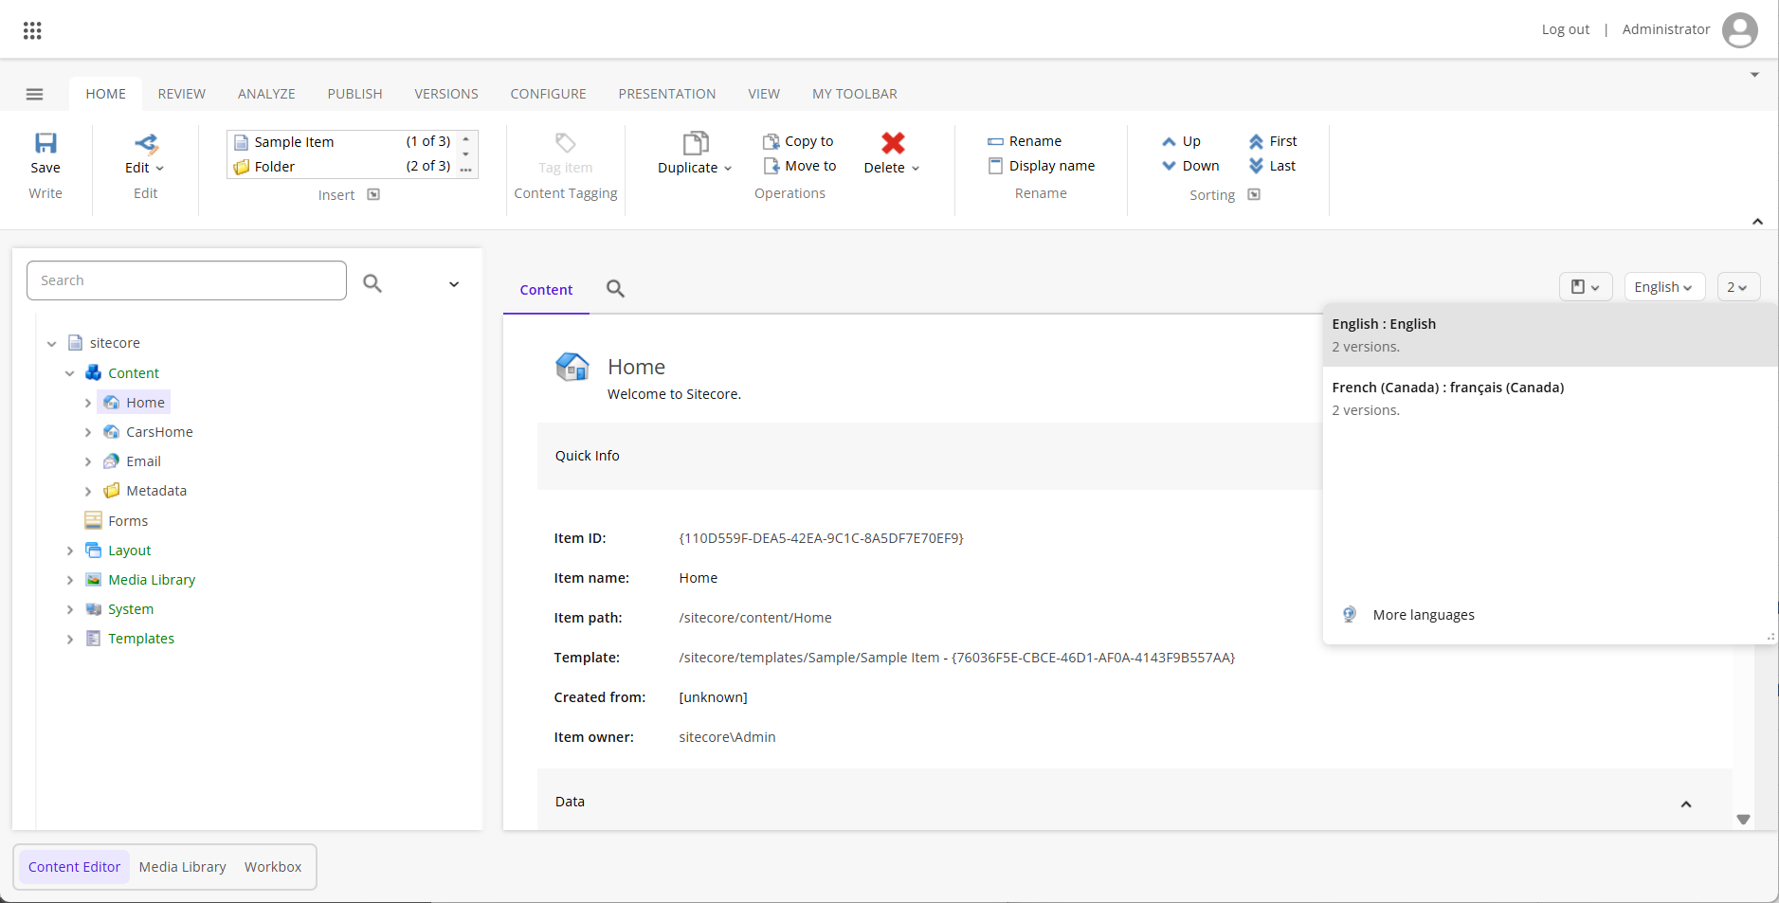Switch to the ANALYZE ribbon tab

[266, 94]
